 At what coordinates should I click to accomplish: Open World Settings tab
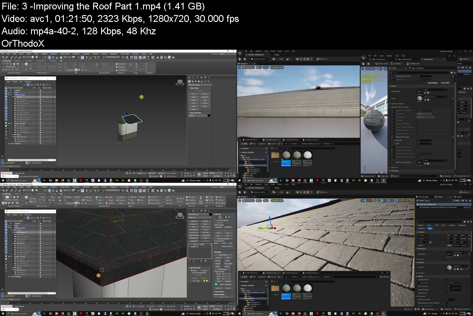422,197
